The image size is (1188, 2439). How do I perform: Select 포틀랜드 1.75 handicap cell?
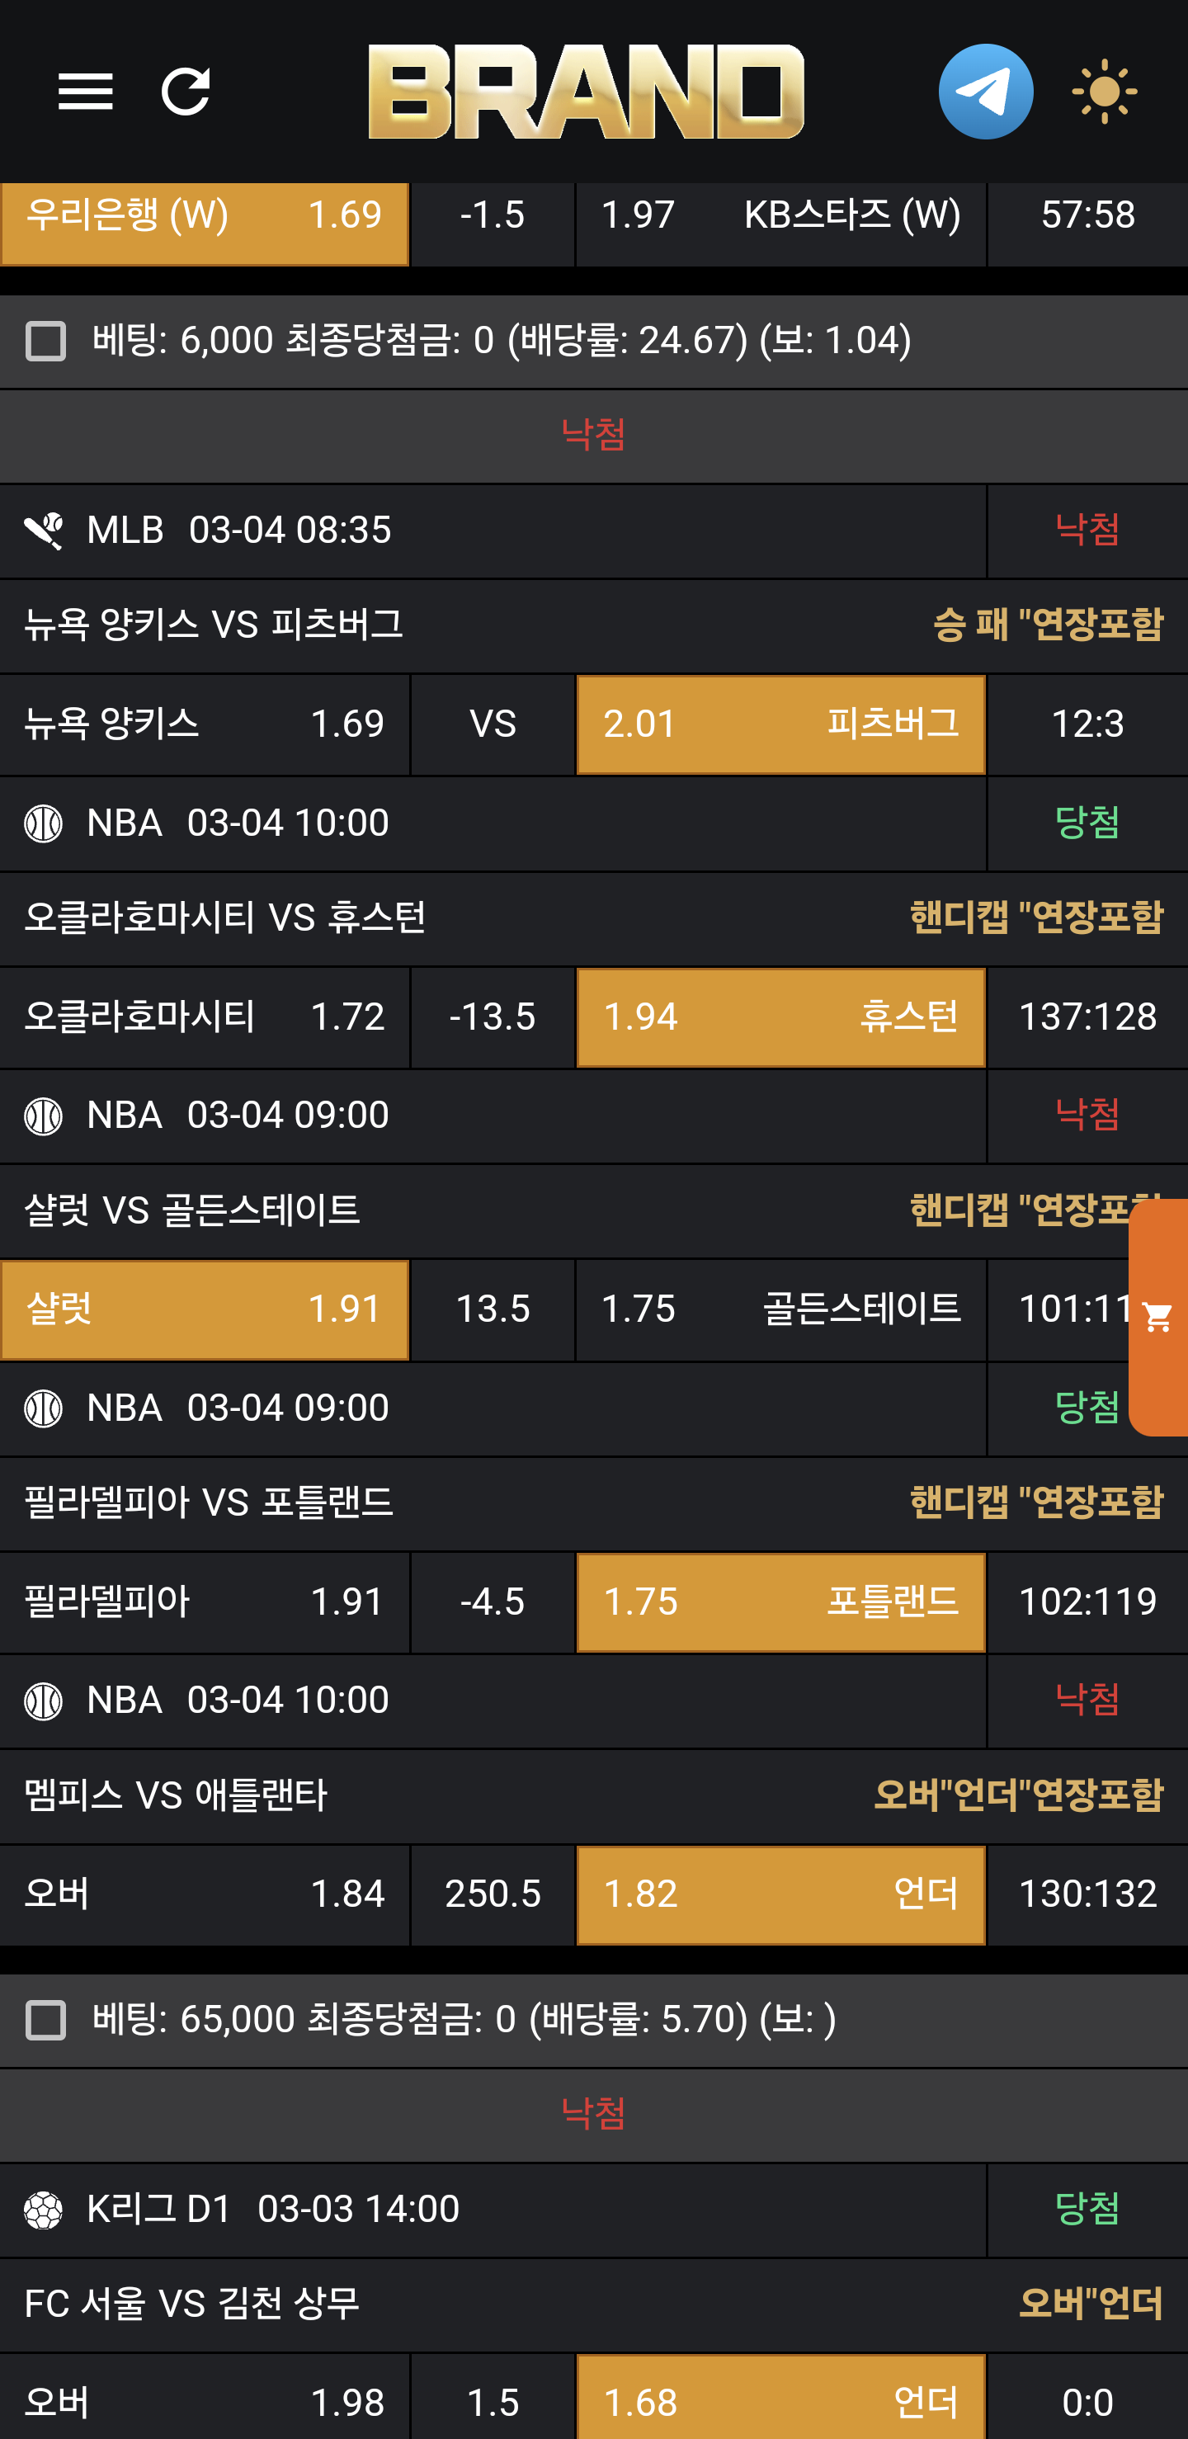(x=780, y=1602)
